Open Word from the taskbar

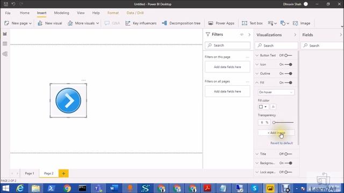tap(113, 188)
